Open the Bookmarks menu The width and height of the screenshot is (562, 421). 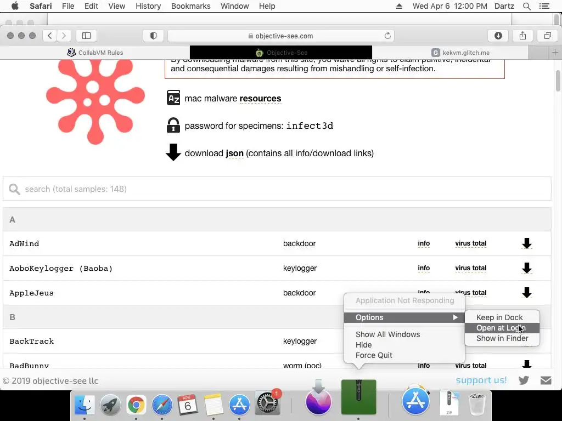190,6
